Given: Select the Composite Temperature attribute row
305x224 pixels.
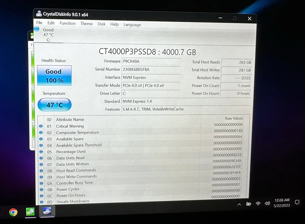Looking at the screenshot, I should pyautogui.click(x=77, y=132).
